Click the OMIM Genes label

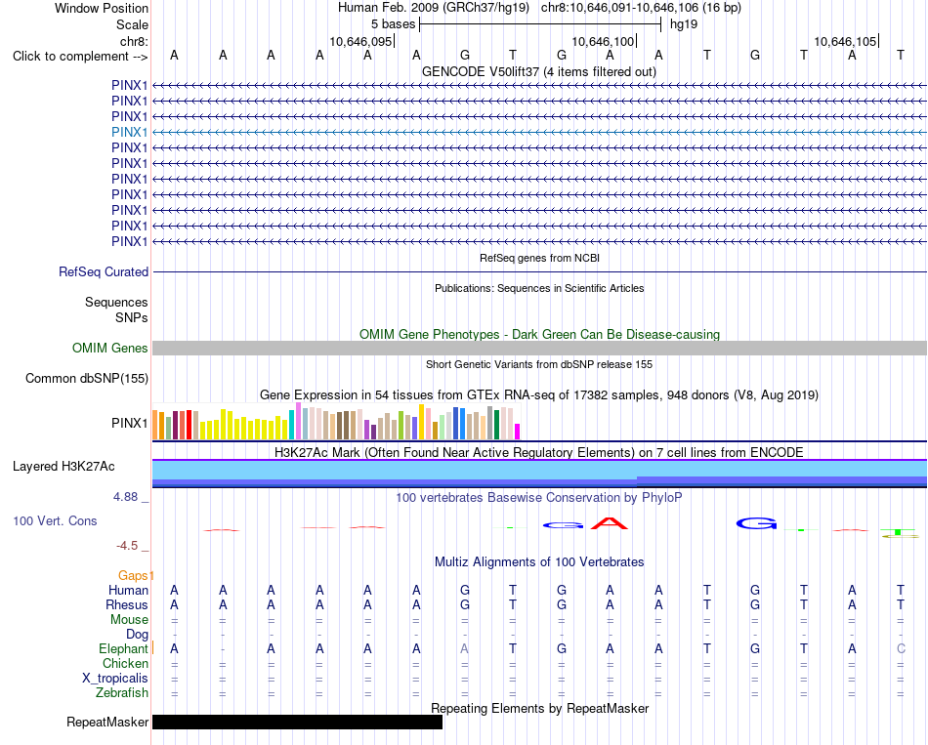109,348
